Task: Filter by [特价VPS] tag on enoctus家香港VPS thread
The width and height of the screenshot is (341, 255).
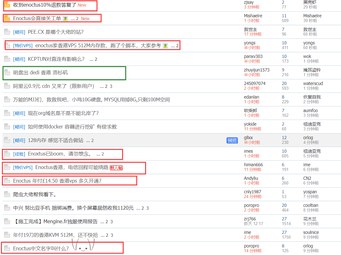Action: 23,46
